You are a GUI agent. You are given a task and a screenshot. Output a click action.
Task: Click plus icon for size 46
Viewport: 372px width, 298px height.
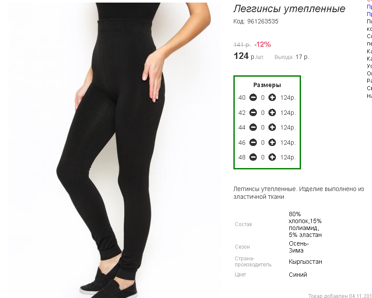[272, 143]
